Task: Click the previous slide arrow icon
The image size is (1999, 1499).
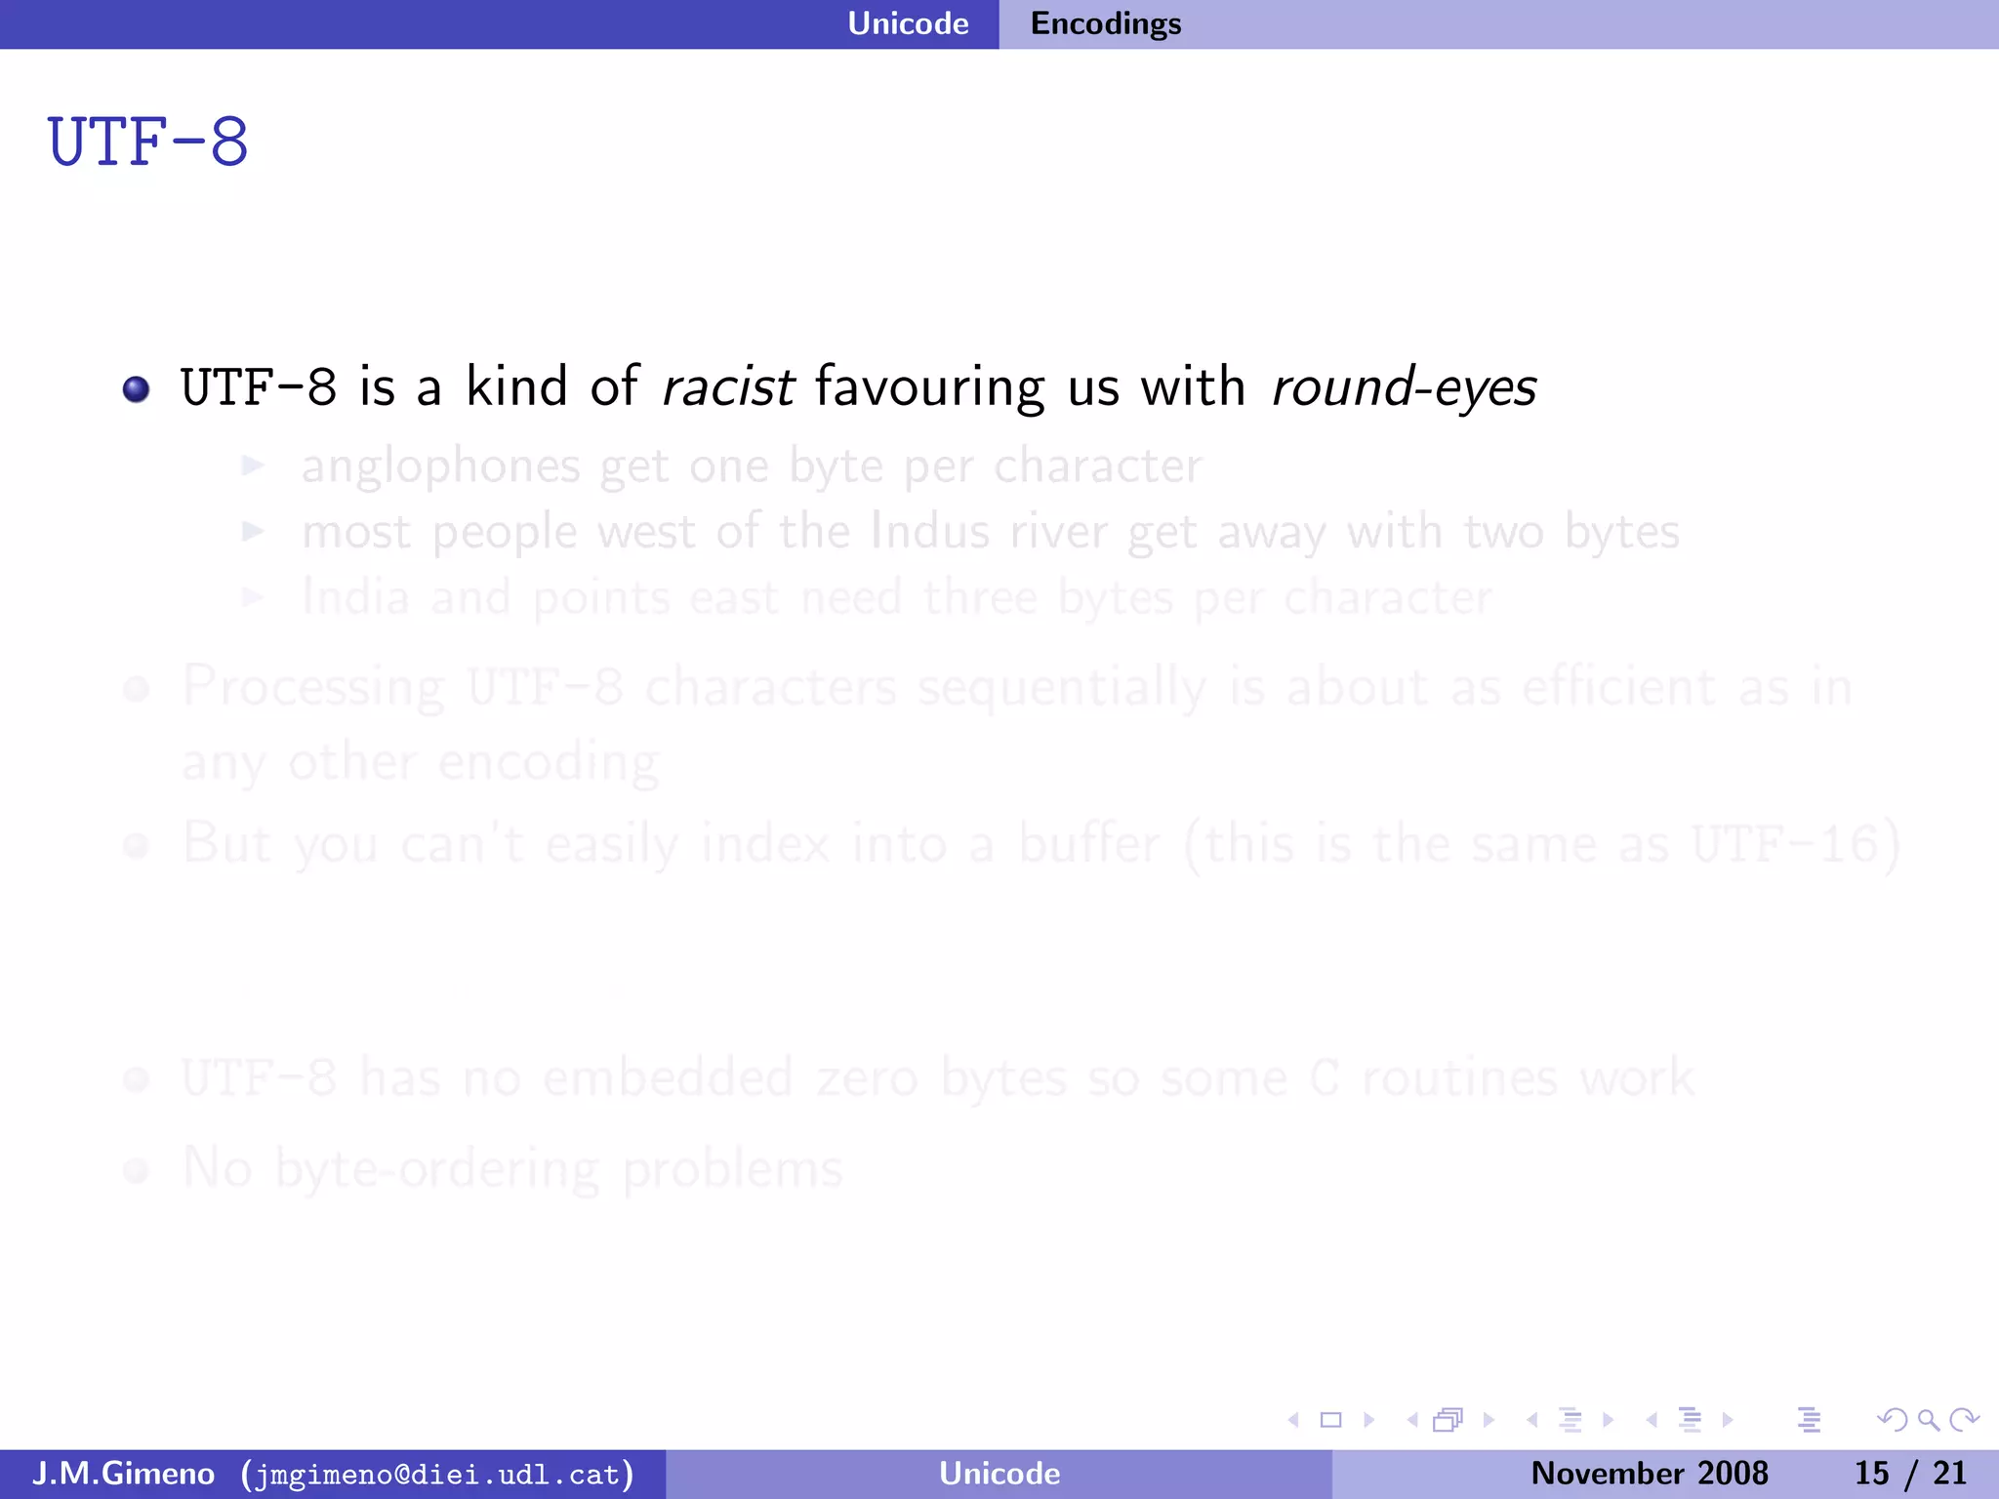Action: pos(1294,1420)
